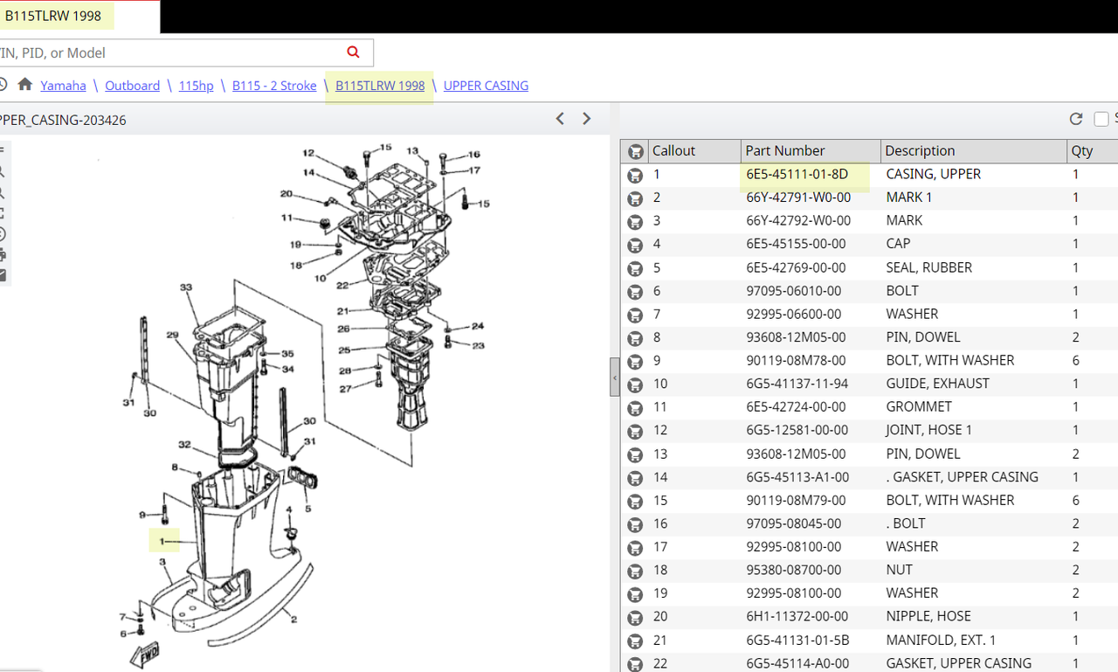Collapse the diagram panel splitter handle
1118x672 pixels.
tap(615, 378)
